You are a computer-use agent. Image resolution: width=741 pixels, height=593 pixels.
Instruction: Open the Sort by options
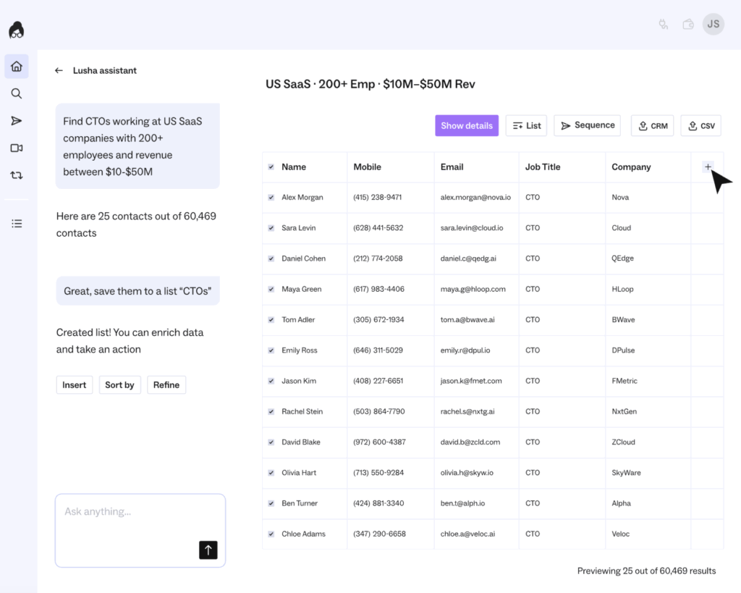coord(119,385)
